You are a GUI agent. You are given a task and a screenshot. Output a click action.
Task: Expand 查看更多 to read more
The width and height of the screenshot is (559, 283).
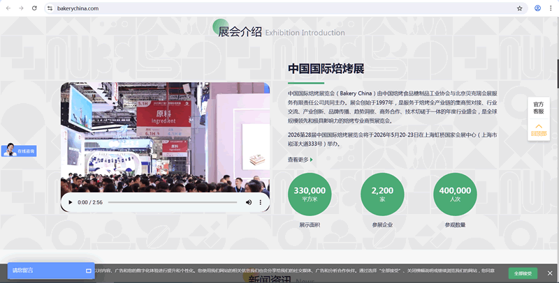[x=300, y=160]
